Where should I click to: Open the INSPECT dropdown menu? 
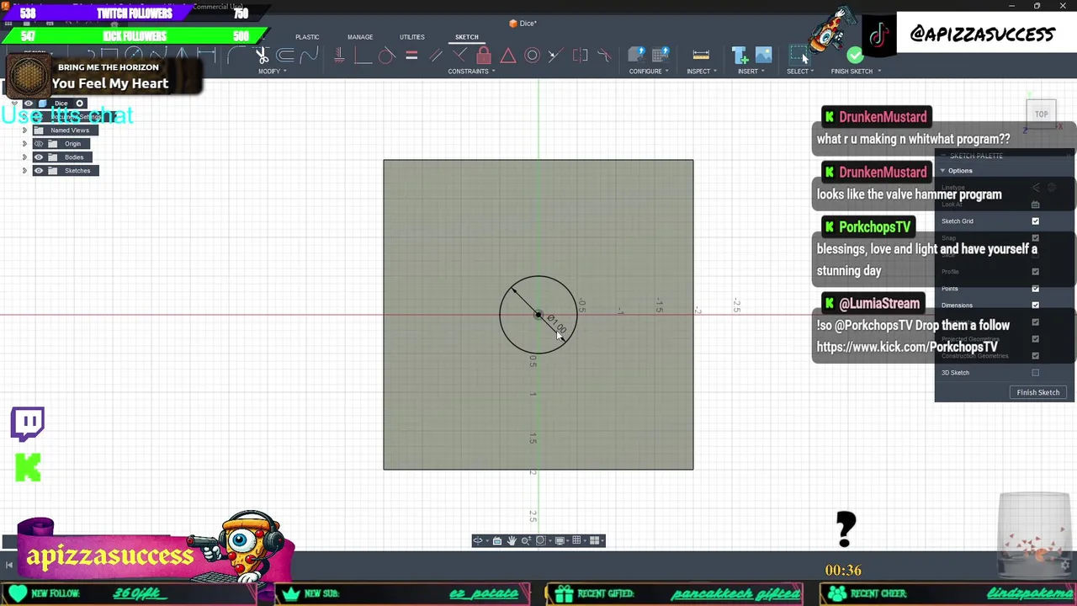702,72
